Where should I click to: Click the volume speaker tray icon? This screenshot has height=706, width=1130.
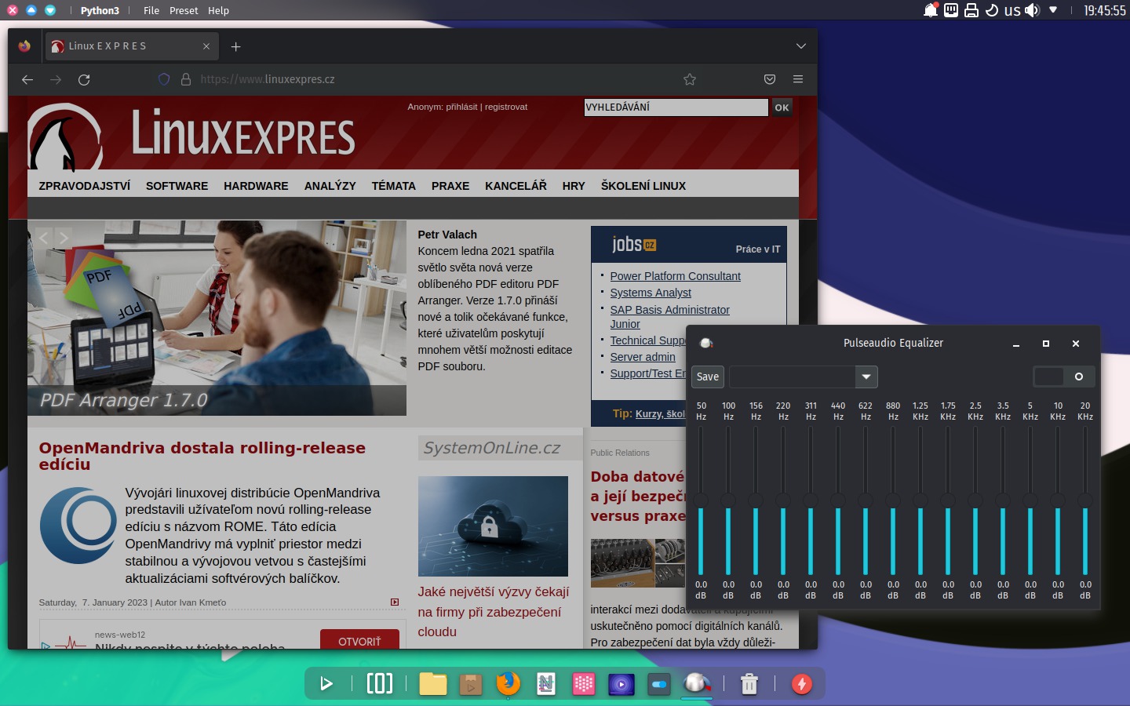coord(1033,10)
